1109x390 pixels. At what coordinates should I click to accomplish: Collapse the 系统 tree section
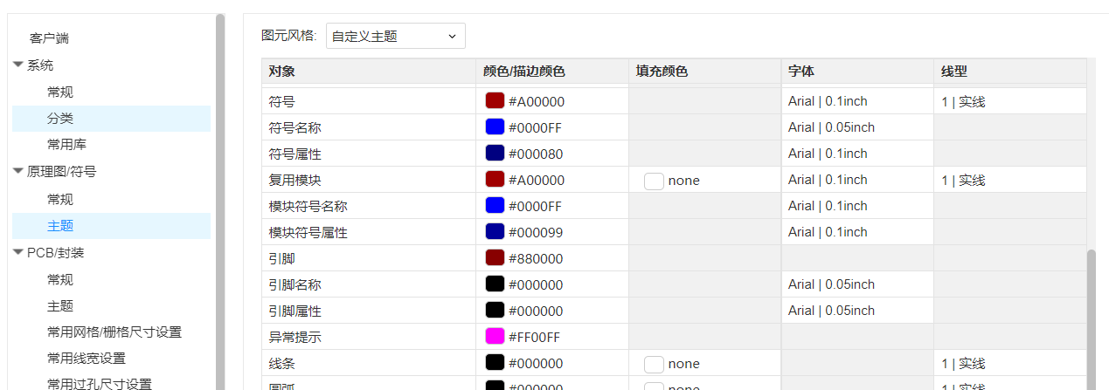click(x=18, y=65)
